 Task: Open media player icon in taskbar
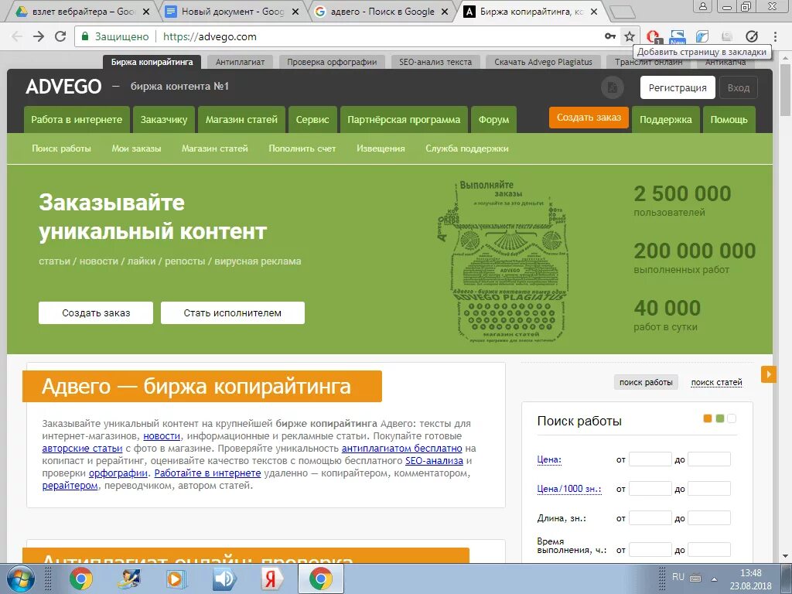[177, 579]
